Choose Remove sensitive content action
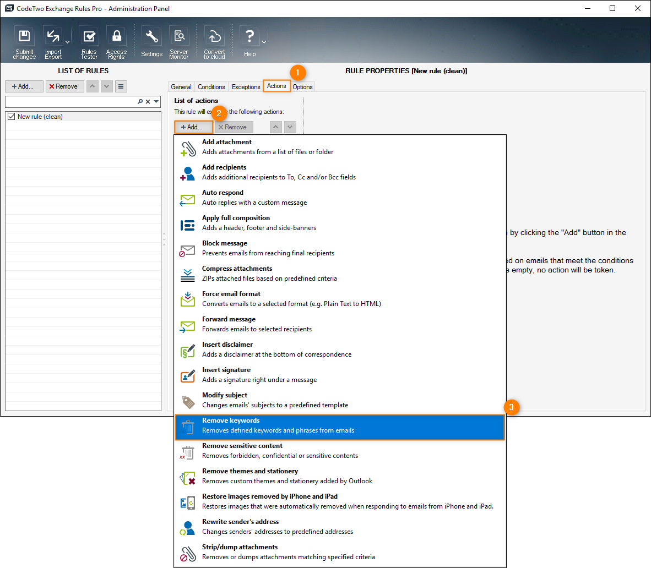 pos(340,451)
